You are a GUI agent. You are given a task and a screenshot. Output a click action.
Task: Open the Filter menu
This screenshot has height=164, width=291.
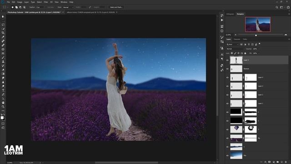pyautogui.click(x=46, y=2)
